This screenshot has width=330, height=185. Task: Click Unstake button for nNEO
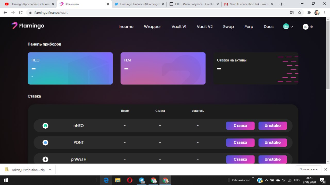(273, 126)
